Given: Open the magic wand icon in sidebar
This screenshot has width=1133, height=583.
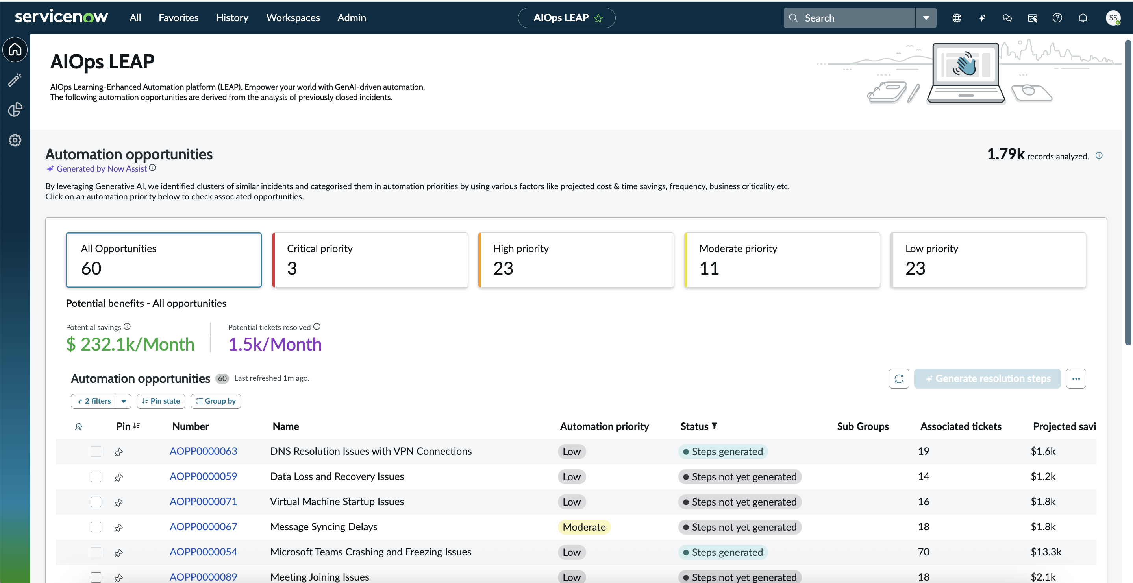Looking at the screenshot, I should [15, 79].
